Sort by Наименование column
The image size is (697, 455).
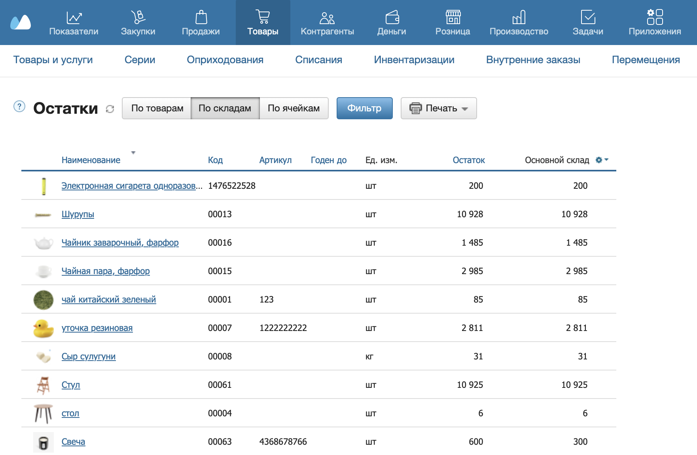click(91, 160)
